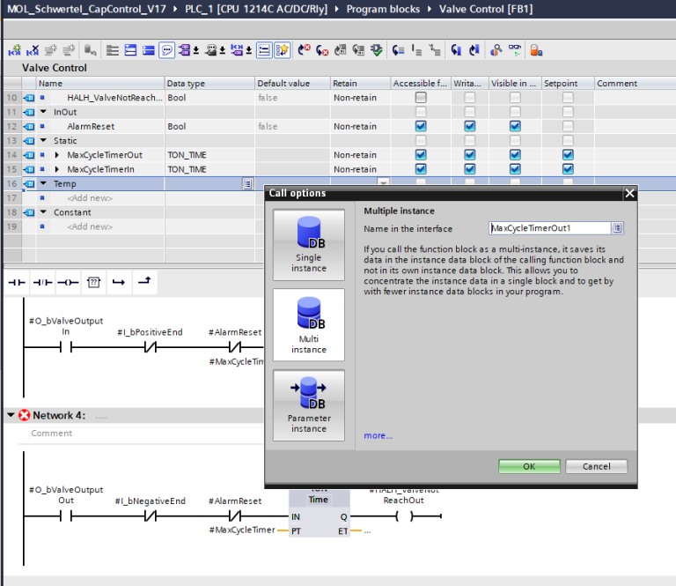
Task: Uncheck Setpoint for MaxCycleTimerOut
Action: (568, 155)
